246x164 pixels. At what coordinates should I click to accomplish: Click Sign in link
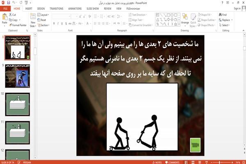point(237,9)
